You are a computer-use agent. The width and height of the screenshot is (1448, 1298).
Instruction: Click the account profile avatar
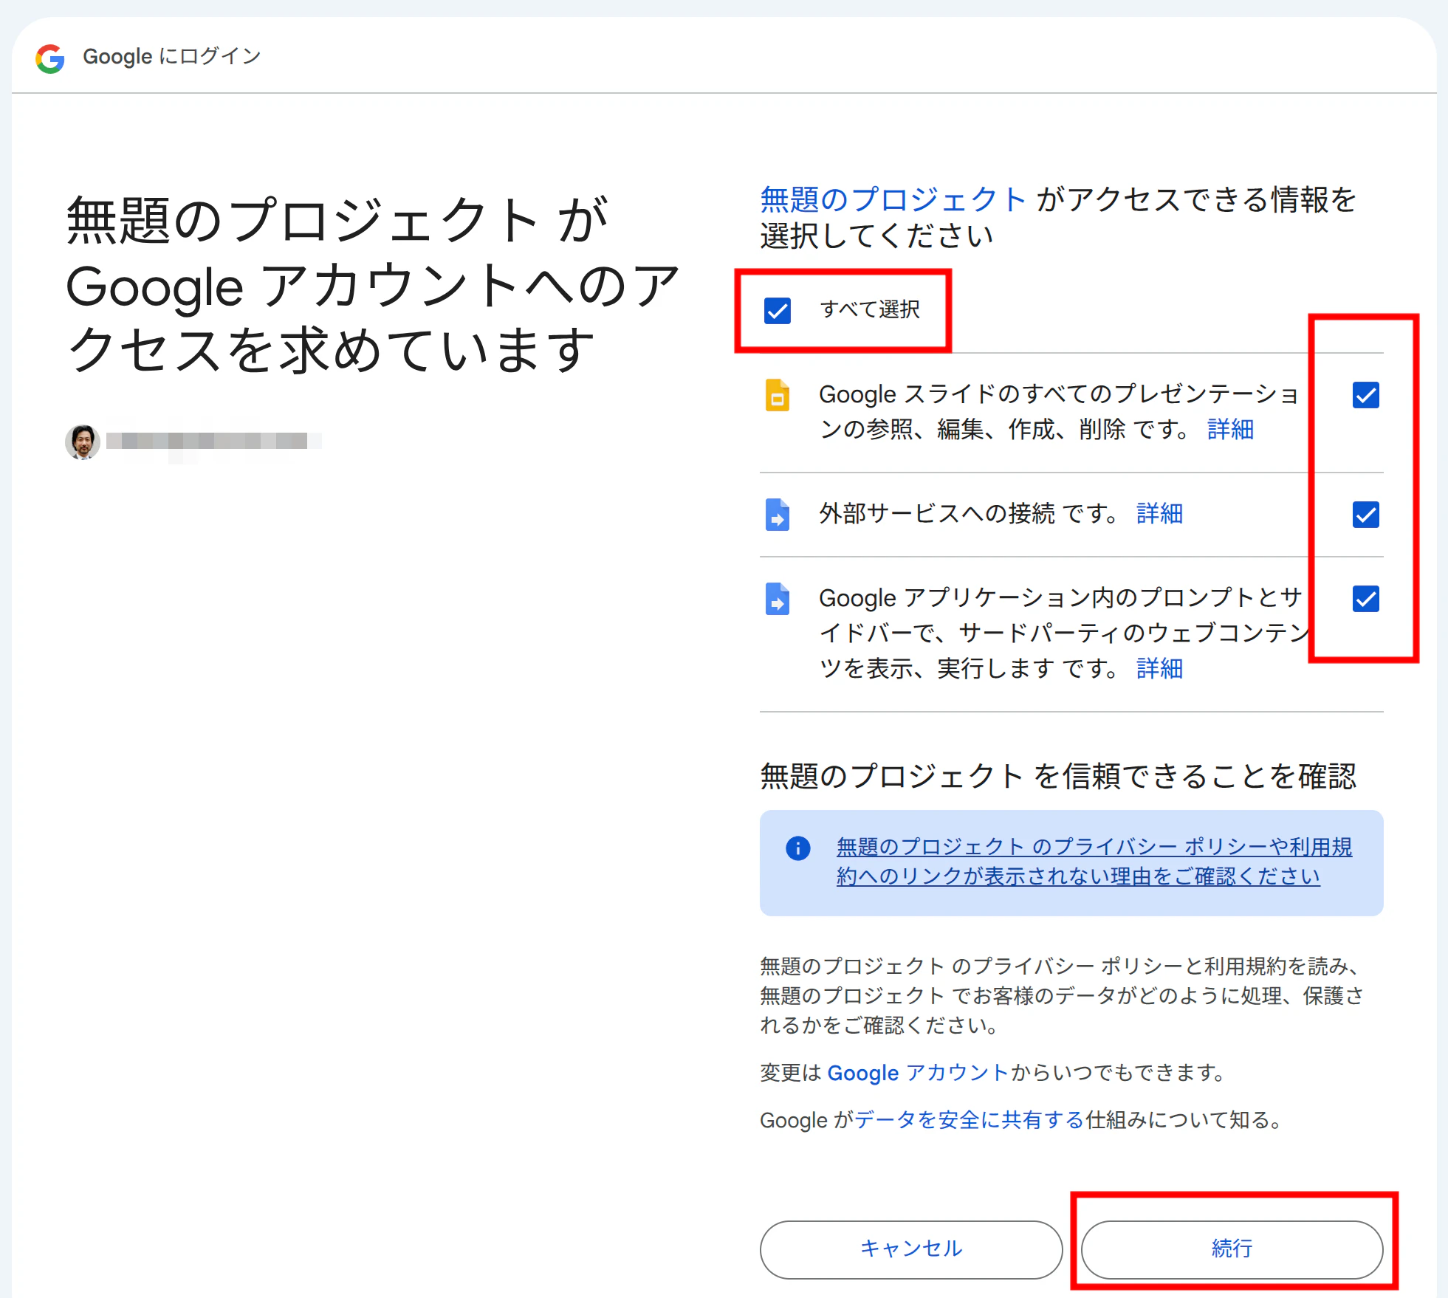click(x=83, y=442)
